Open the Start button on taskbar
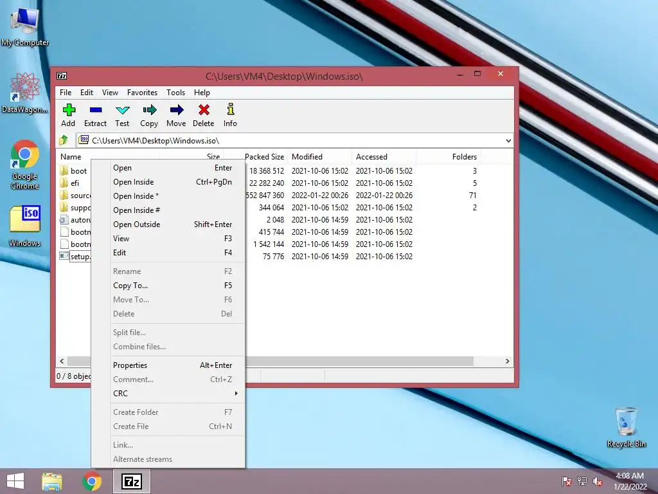 click(15, 481)
